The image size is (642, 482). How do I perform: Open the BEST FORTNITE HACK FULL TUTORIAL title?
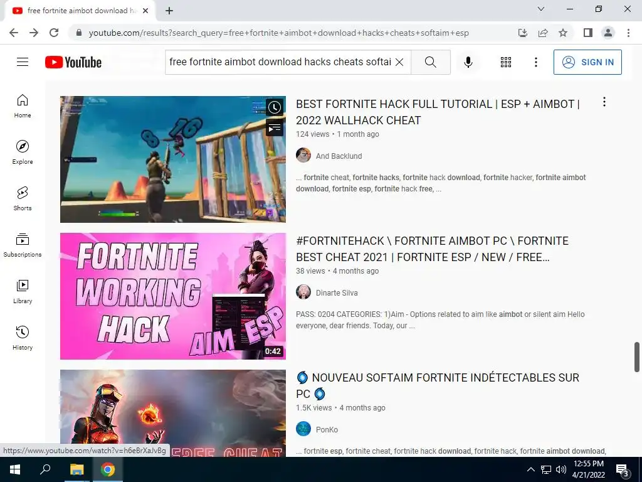pos(438,112)
